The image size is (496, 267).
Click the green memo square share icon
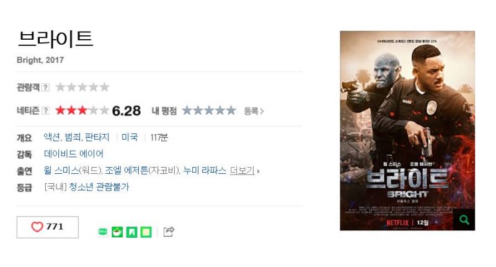pos(146,232)
